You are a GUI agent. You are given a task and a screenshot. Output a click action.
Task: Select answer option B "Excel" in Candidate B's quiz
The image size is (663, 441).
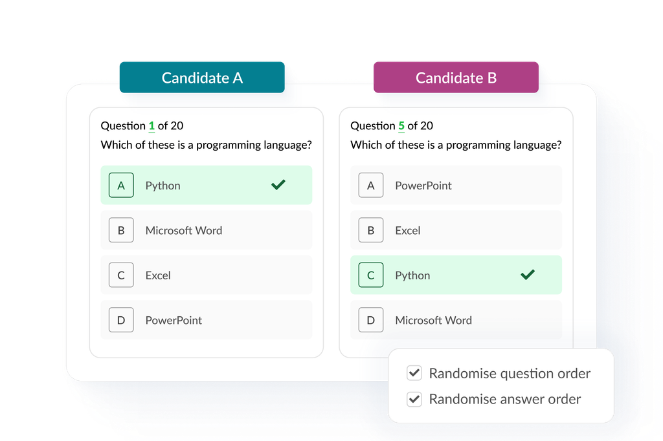click(456, 230)
